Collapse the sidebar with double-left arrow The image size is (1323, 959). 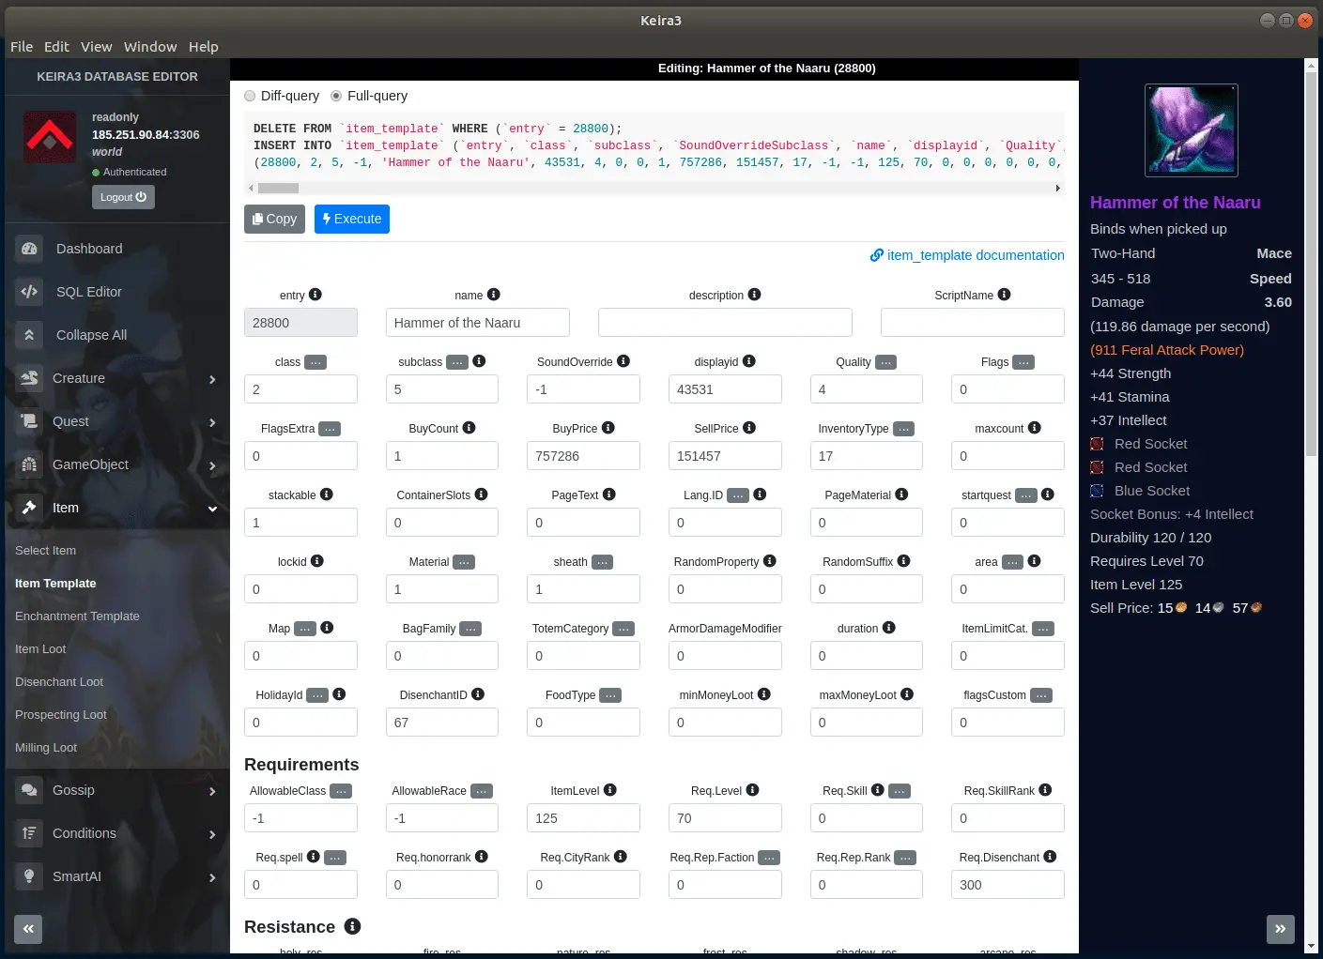point(28,929)
